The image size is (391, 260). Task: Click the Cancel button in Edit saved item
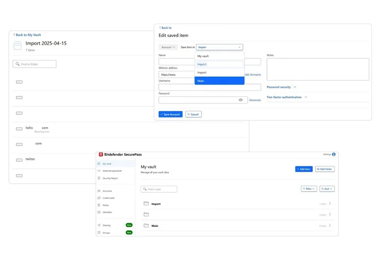pyautogui.click(x=193, y=114)
